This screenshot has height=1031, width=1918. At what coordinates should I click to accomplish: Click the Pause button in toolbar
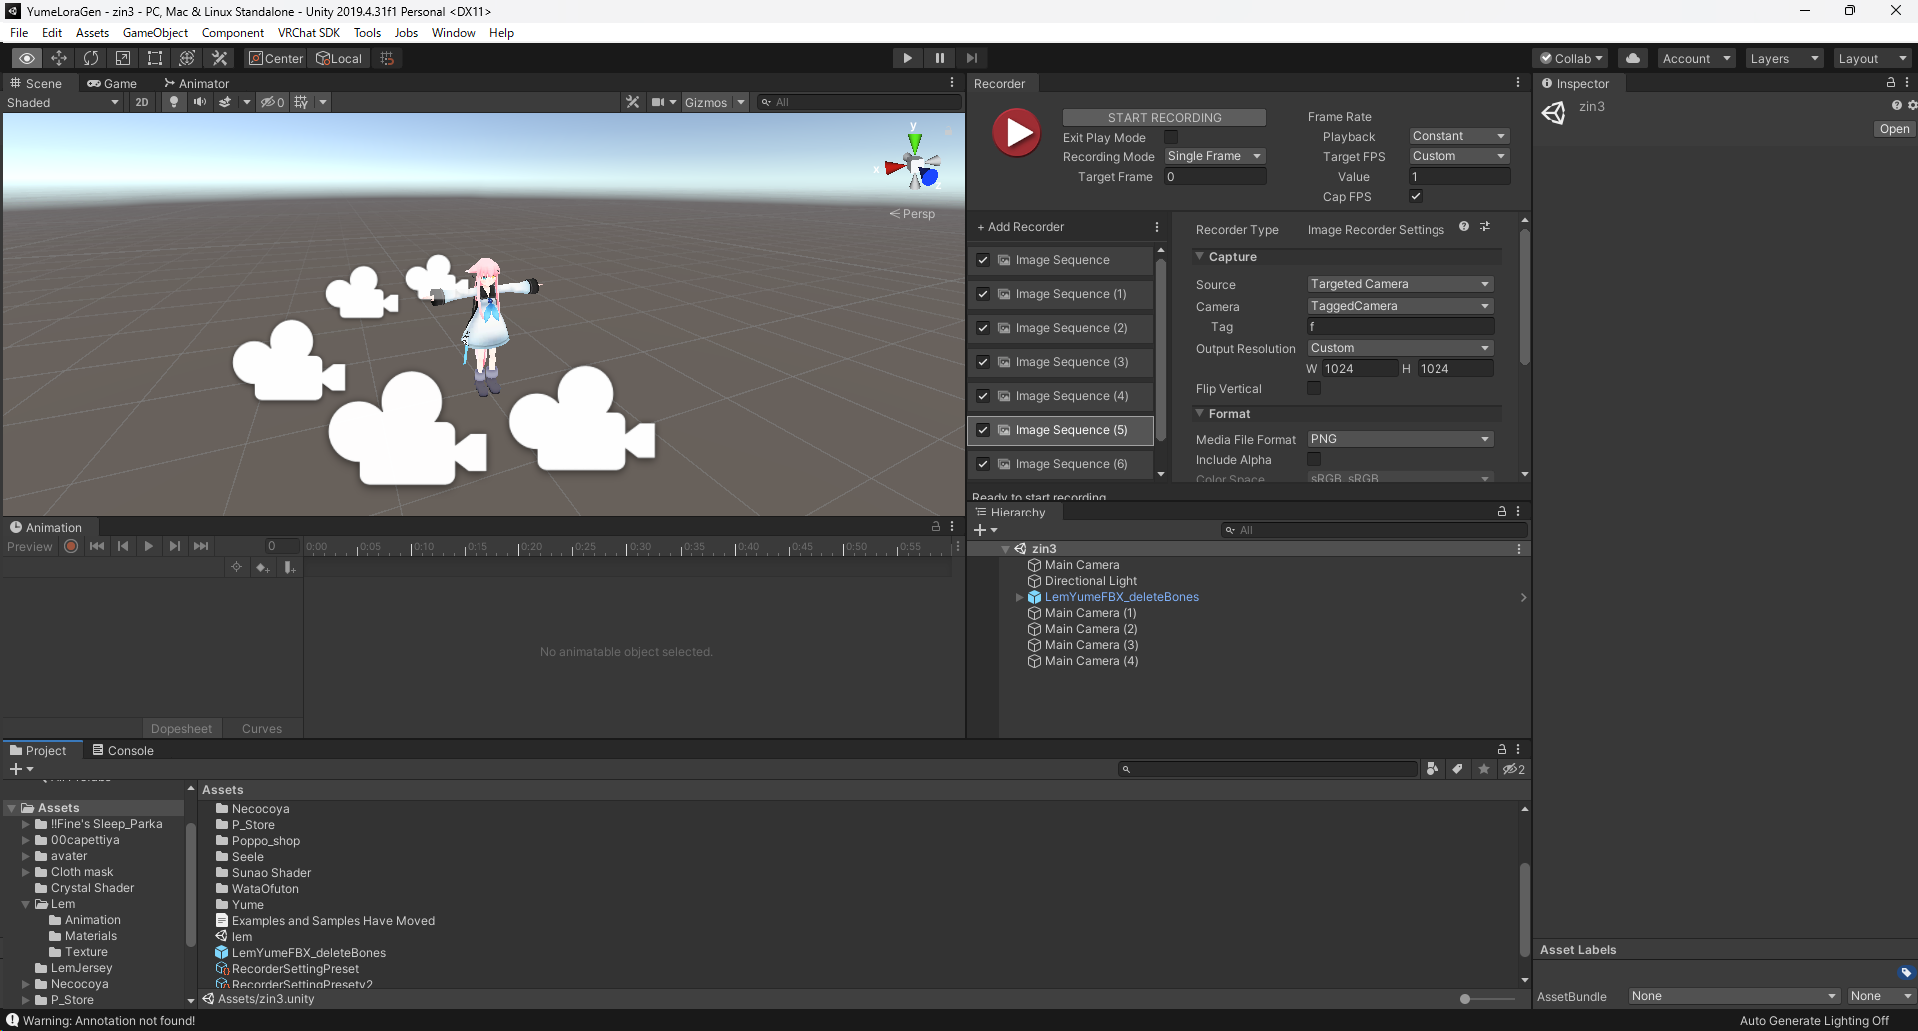939,58
